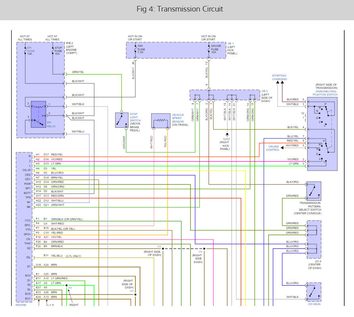This screenshot has height=317, width=354.
Task: Select the H4 D3 YEL wire row
Action: tap(46, 169)
